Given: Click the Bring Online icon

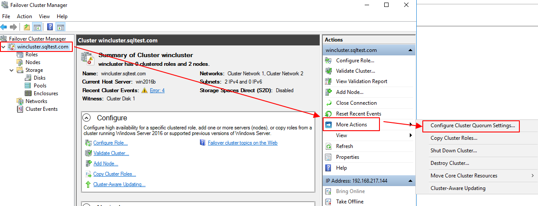Looking at the screenshot, I should tap(328, 191).
